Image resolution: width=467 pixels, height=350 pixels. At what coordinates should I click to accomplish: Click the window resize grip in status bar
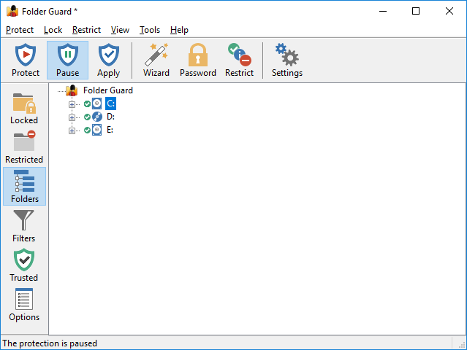[462, 345]
